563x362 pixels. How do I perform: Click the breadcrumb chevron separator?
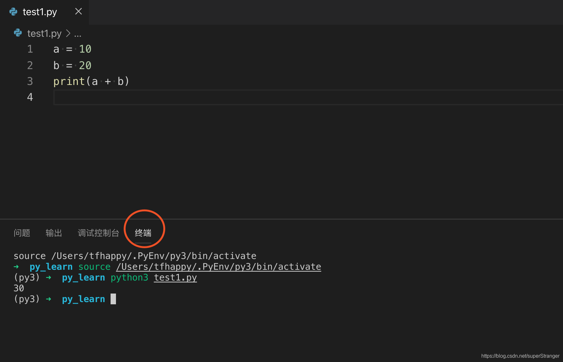[68, 33]
